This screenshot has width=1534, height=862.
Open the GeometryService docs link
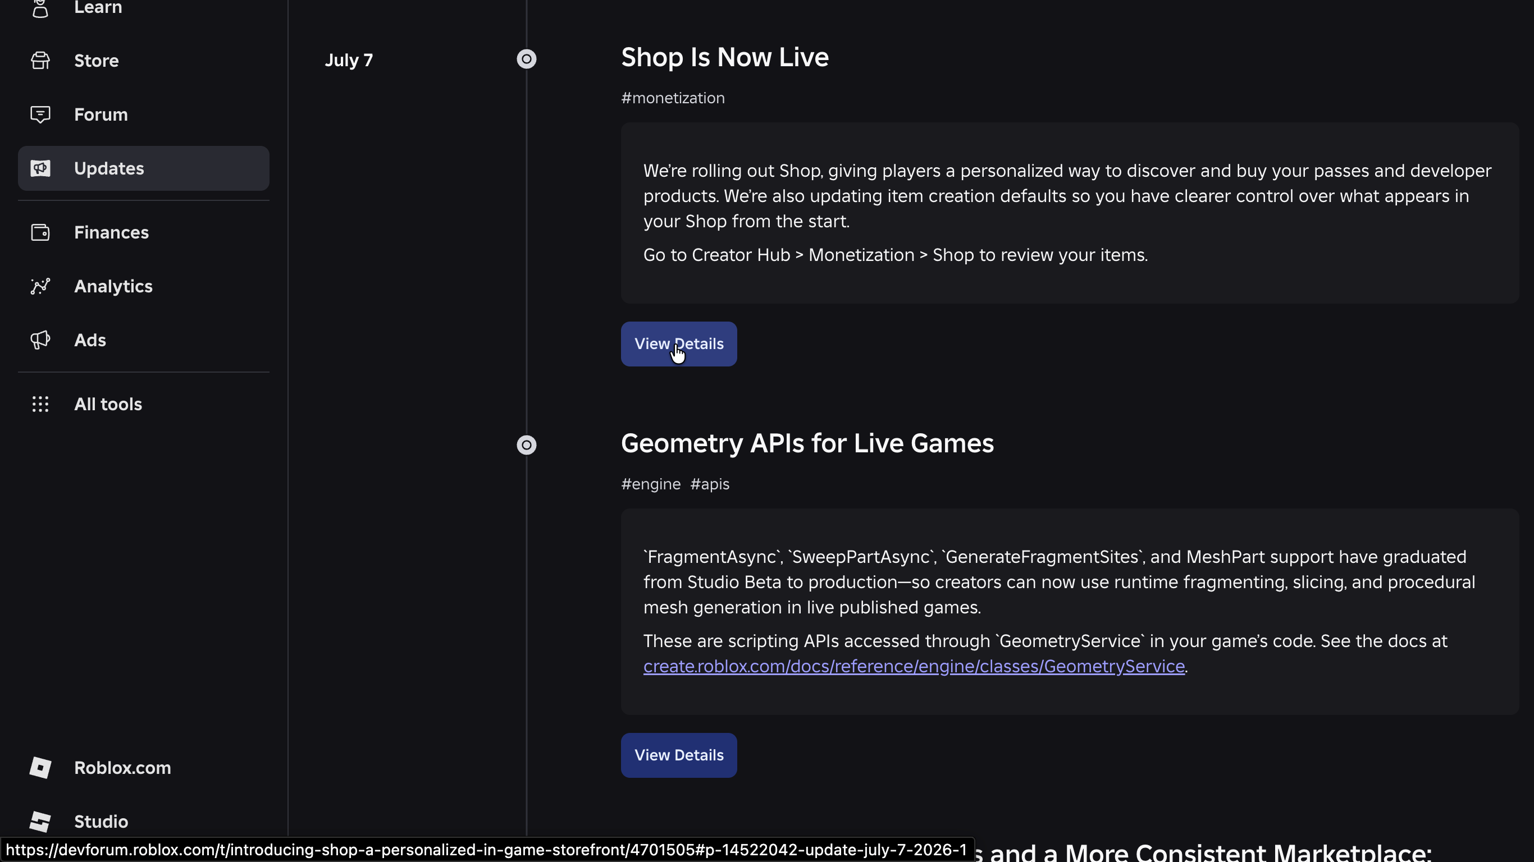click(914, 666)
